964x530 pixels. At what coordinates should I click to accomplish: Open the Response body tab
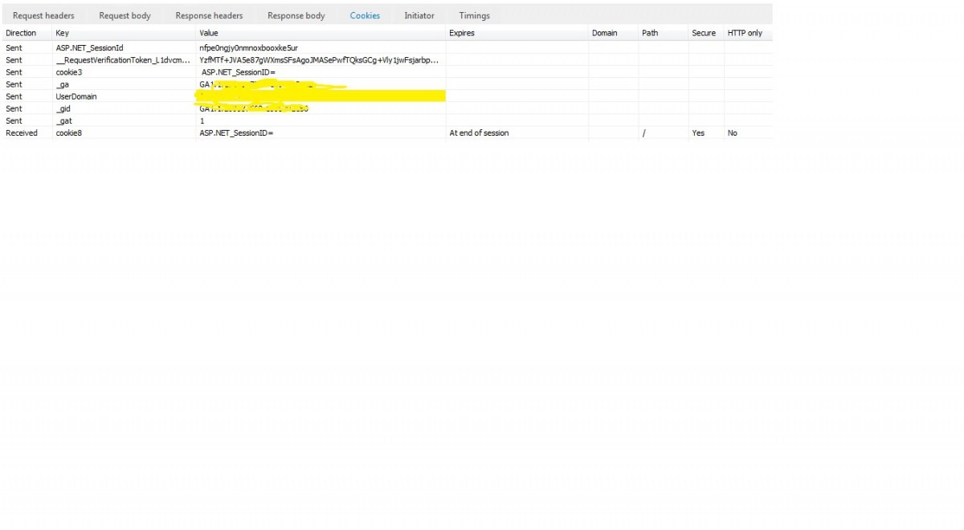(x=296, y=15)
